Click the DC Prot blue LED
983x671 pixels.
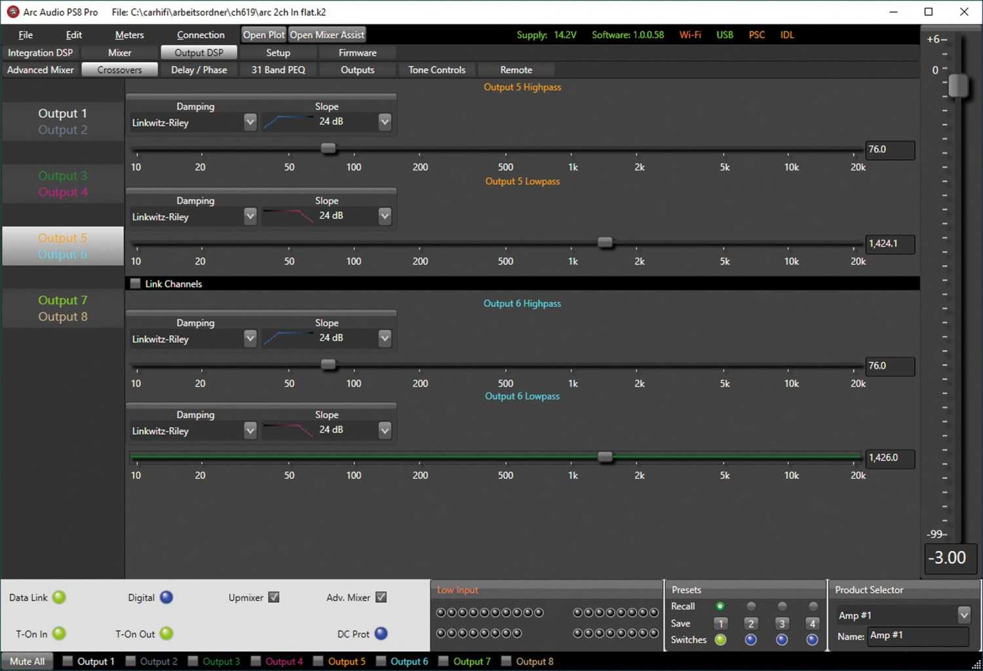[381, 634]
